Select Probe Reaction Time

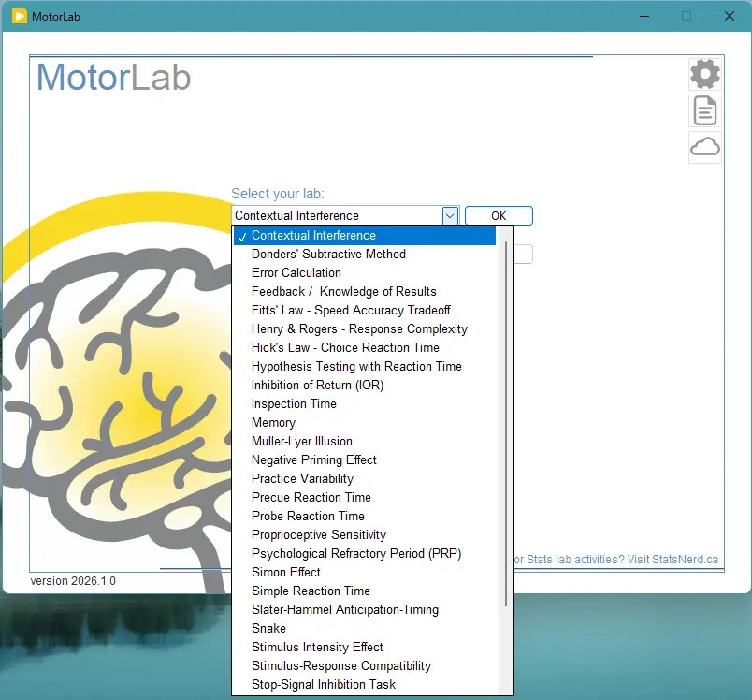point(365,517)
